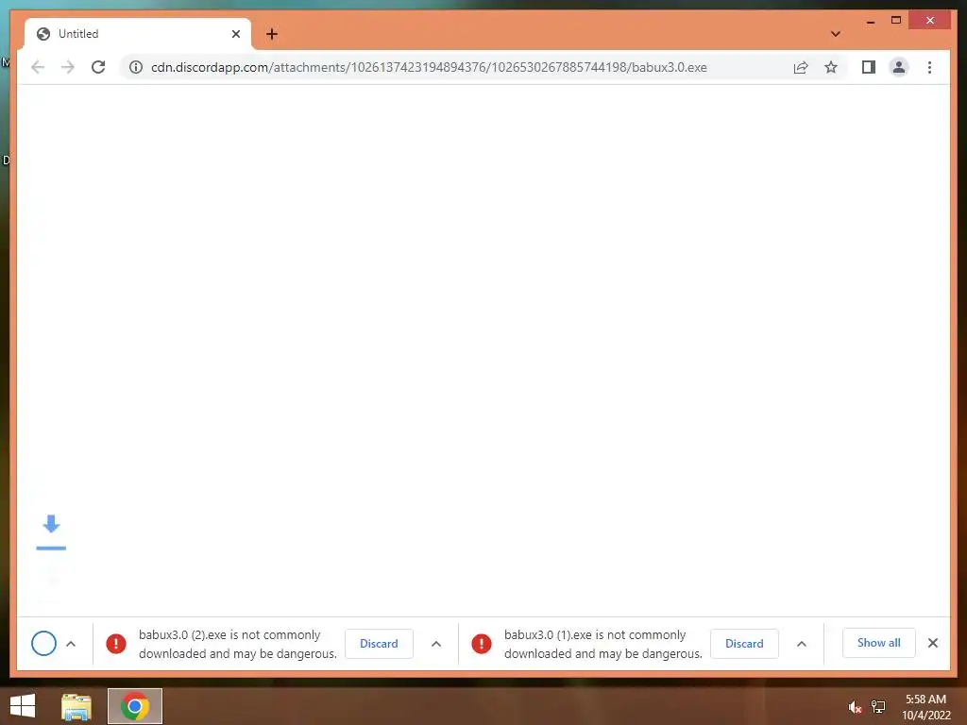Close the Chrome window
Image resolution: width=967 pixels, height=725 pixels.
[x=930, y=21]
